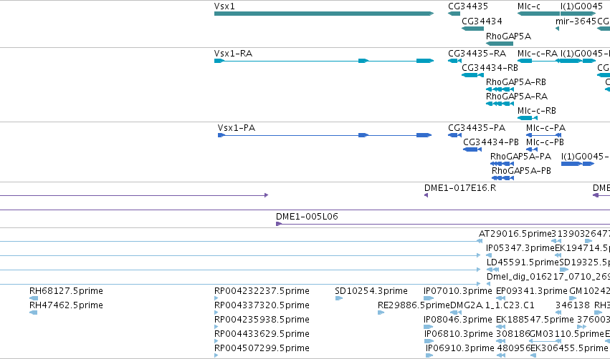Click the RhoGAP5A-RB transcript label
610x359 pixels.
point(516,82)
